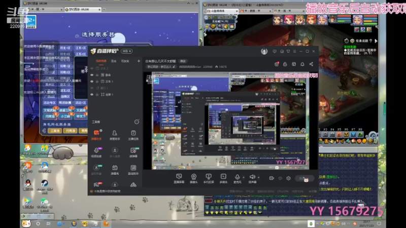This screenshot has height=228, width=406.
Task: Open the QQ penguin desktop shortcut
Action: [x=28, y=185]
